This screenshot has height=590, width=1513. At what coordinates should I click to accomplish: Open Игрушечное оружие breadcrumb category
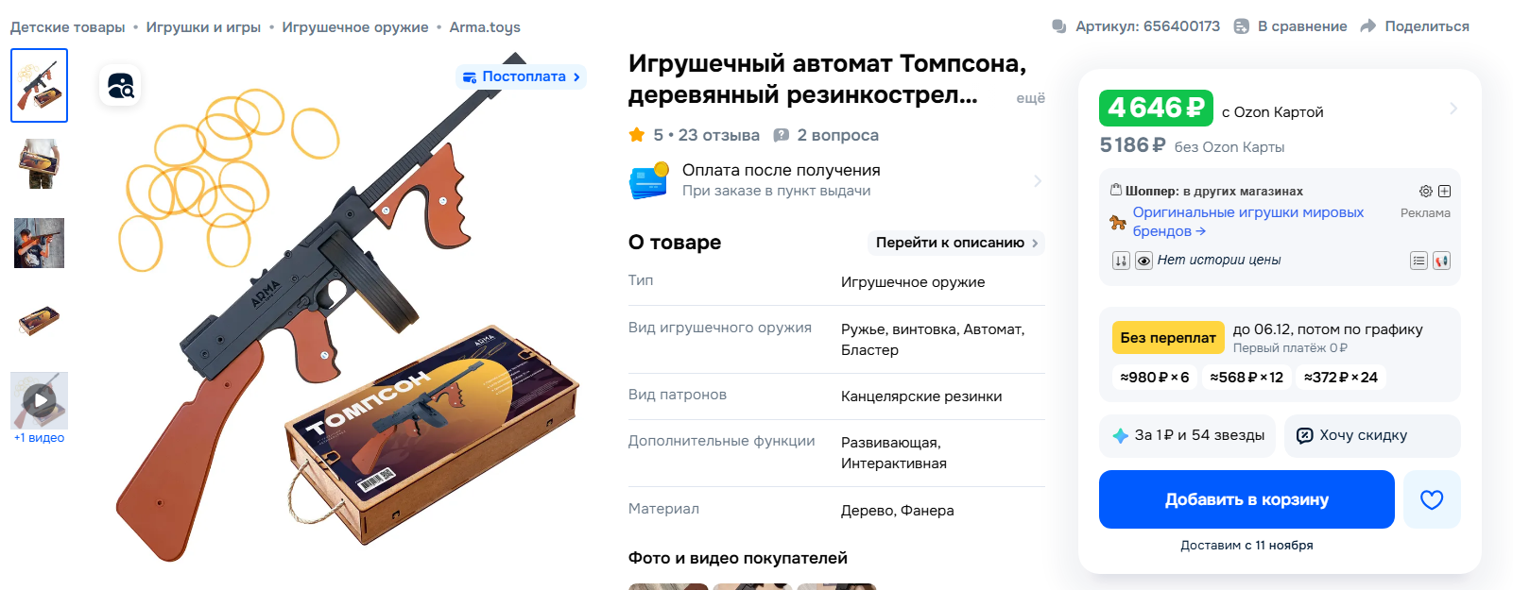(355, 27)
